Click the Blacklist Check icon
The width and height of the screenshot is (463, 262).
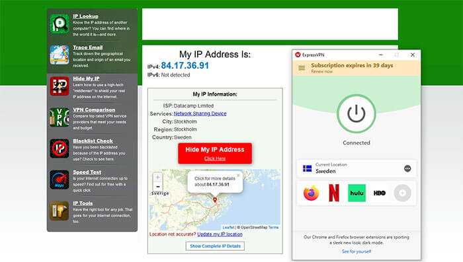click(x=60, y=148)
